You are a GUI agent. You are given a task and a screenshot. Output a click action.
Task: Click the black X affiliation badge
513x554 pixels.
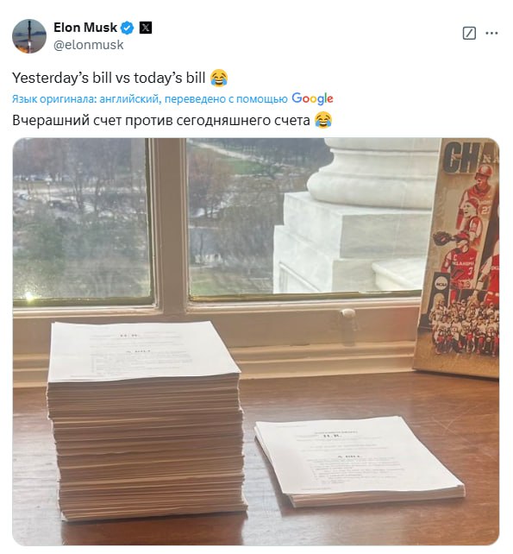click(x=146, y=28)
